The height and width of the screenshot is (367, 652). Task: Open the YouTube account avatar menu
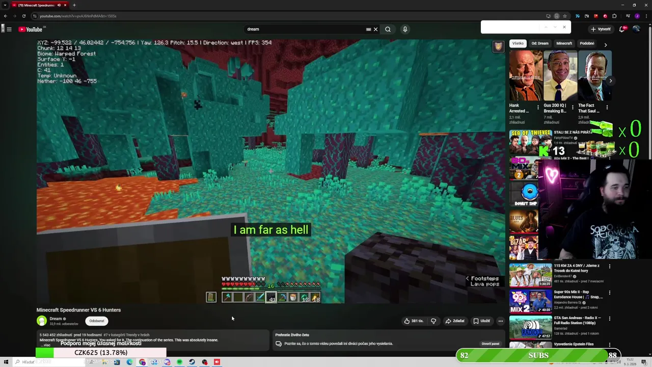(x=636, y=29)
